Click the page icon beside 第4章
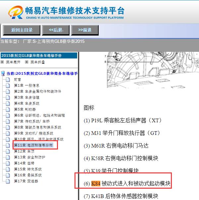This screenshot has height=200, width=199. [8, 103]
